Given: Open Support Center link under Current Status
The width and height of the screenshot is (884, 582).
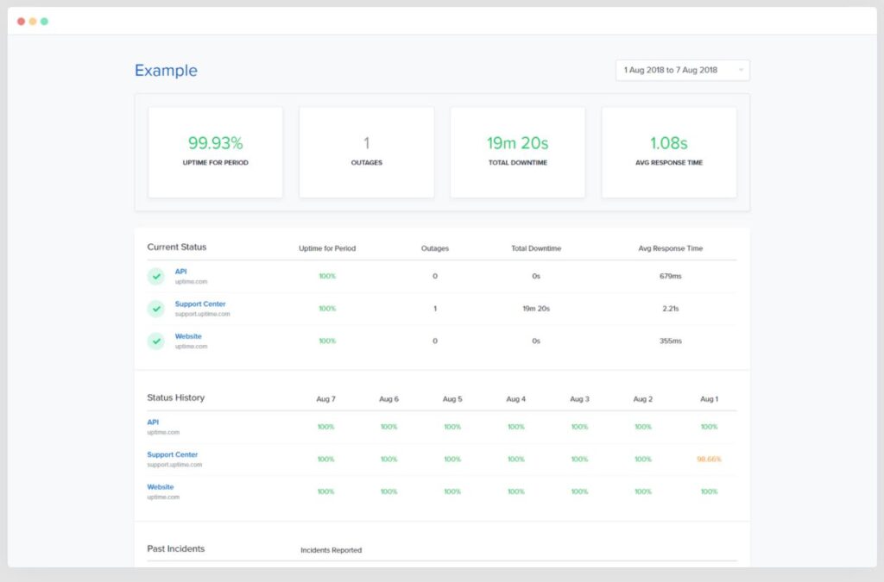Looking at the screenshot, I should click(x=200, y=304).
